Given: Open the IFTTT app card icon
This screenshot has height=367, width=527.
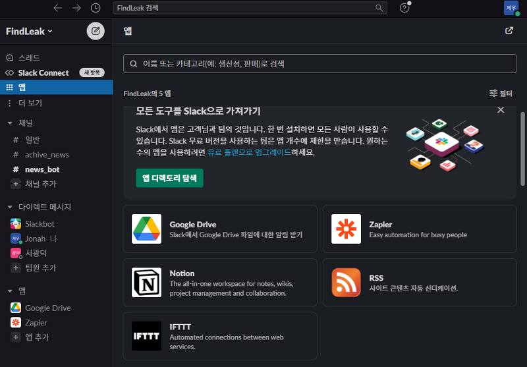Looking at the screenshot, I should (146, 336).
